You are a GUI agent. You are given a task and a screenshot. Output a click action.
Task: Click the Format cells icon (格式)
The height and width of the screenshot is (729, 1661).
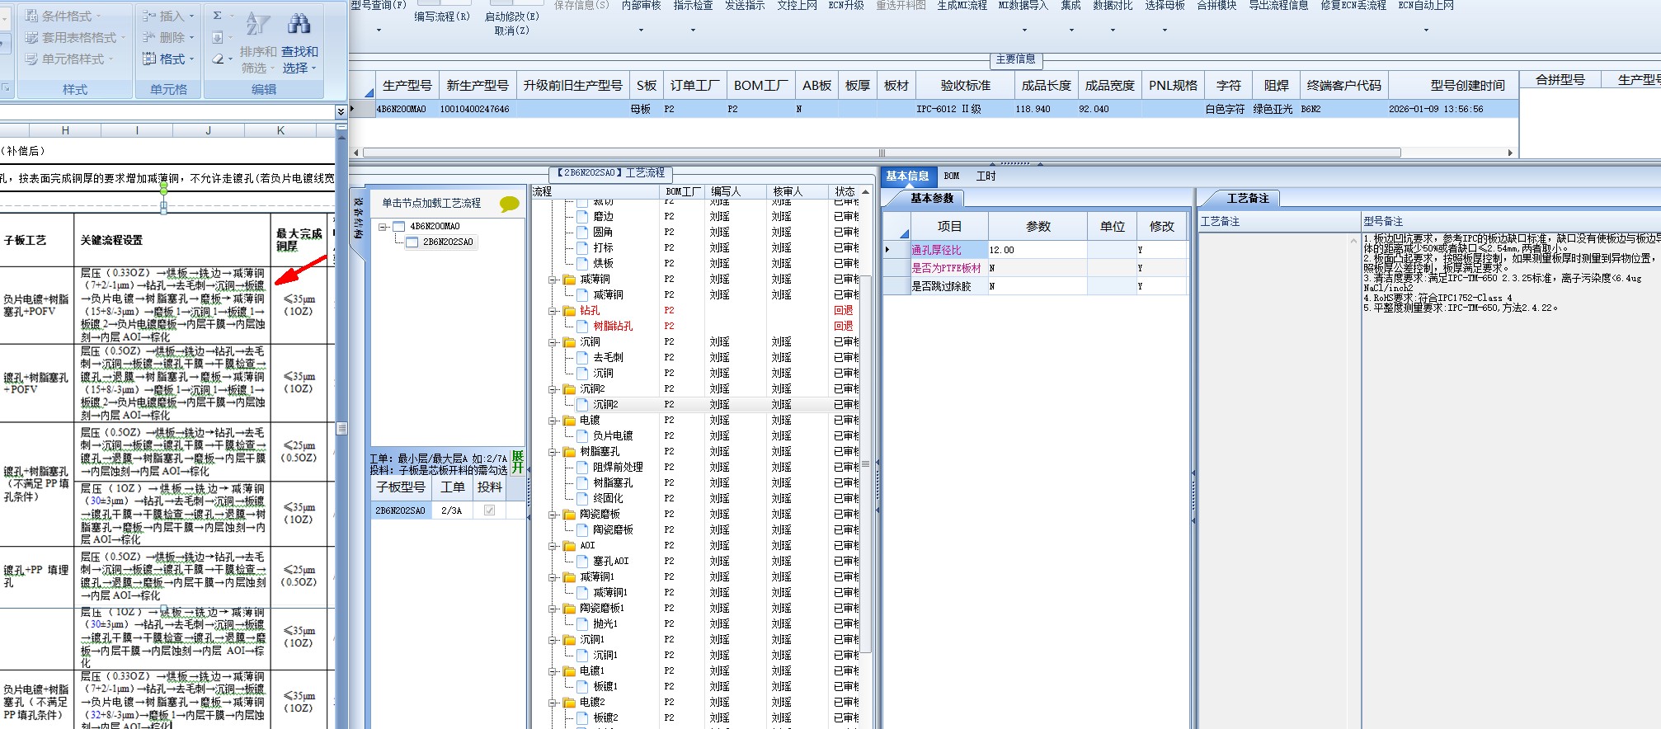coord(149,59)
